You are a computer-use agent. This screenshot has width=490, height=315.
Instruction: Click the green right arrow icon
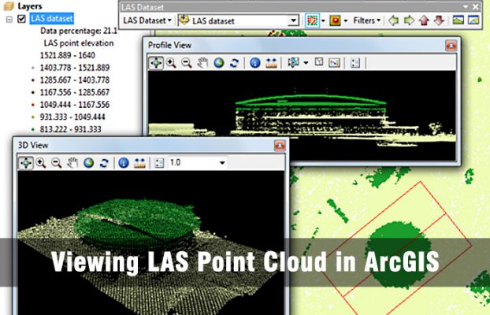(x=409, y=20)
